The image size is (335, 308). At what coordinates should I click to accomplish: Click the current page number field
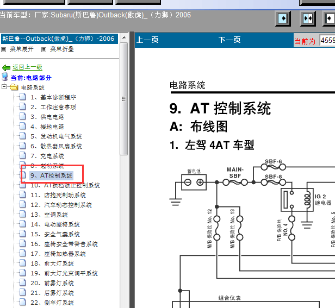click(327, 40)
